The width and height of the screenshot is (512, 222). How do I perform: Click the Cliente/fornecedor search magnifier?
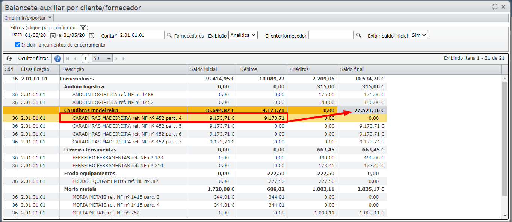(359, 35)
